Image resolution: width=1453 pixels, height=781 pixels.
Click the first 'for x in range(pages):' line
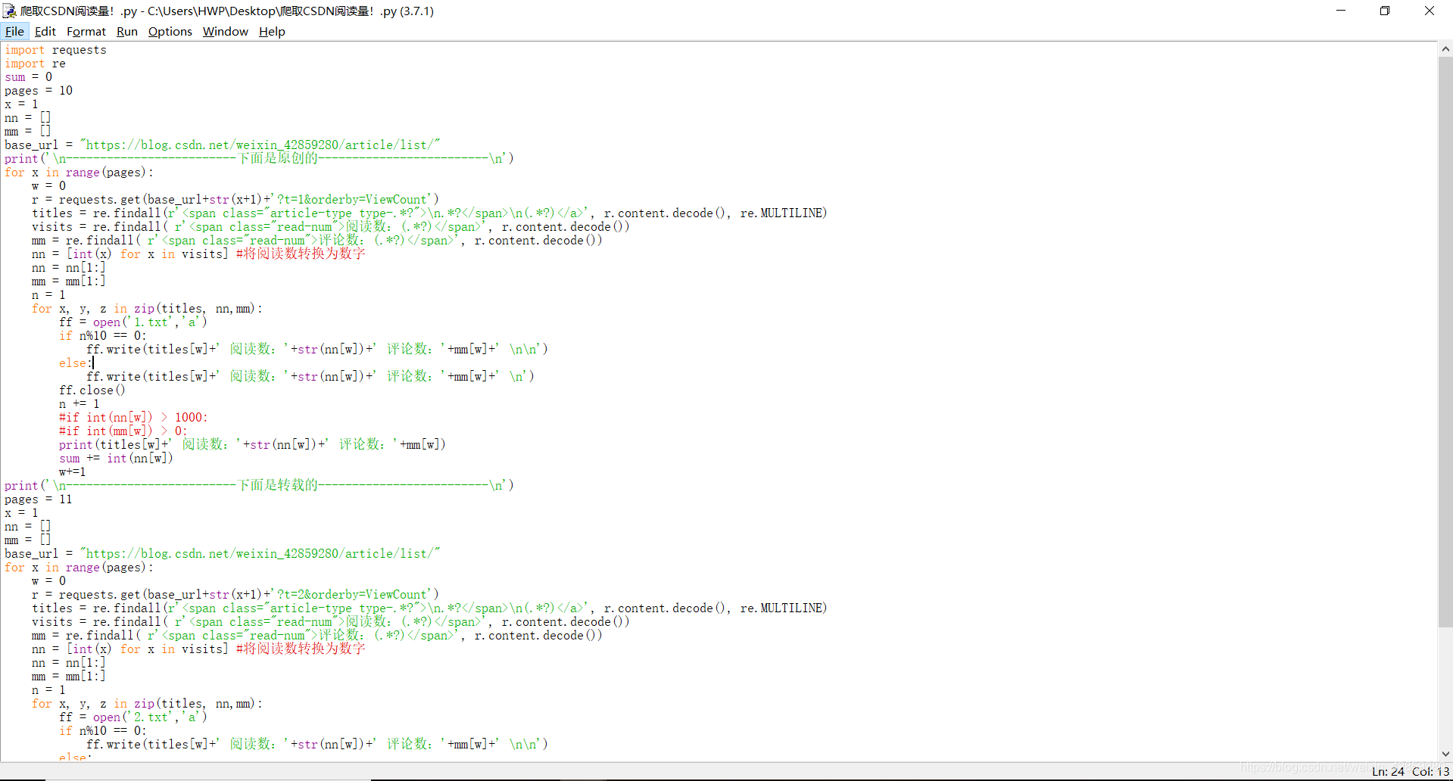79,173
